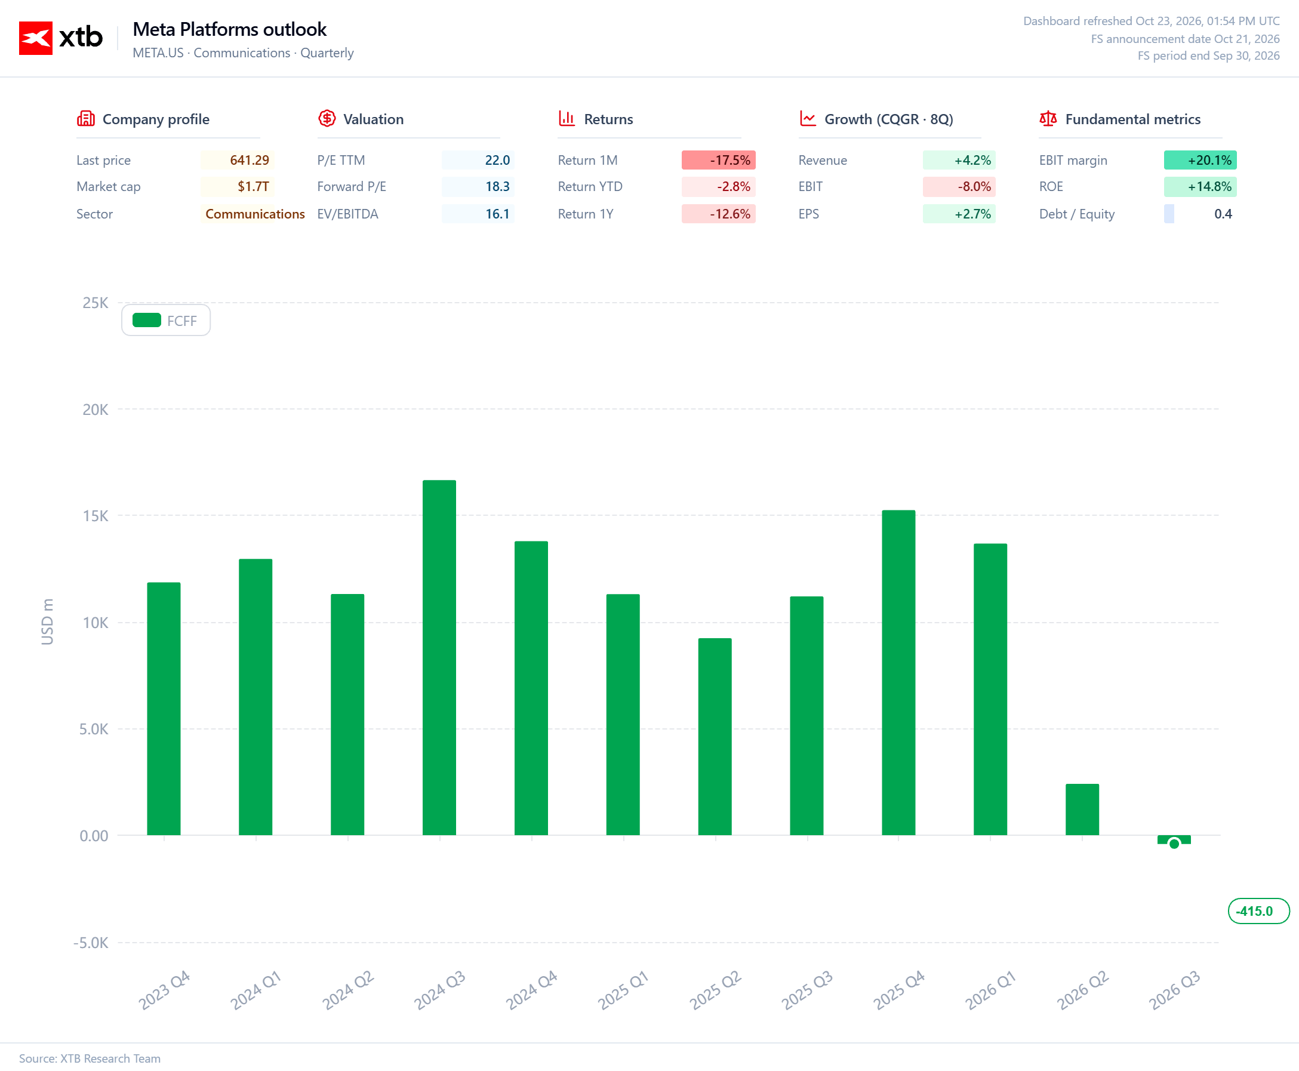Click the Returns bar chart icon
1299x1071 pixels.
[567, 118]
